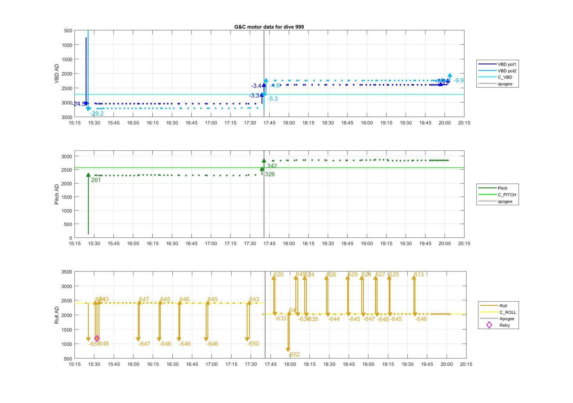Screen dimensions: 573x403
Task: Click the -29.2 annotation in the VBD plot
Action: (97, 114)
